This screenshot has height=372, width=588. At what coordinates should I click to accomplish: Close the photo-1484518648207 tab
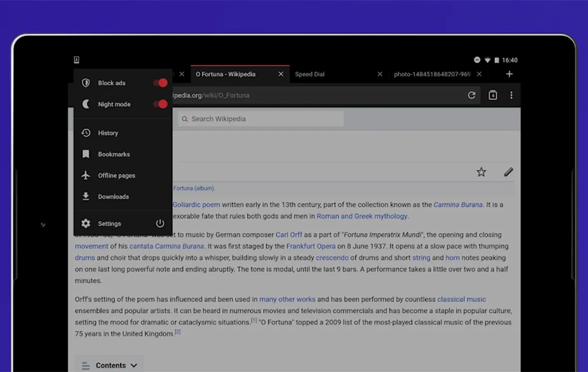tap(479, 74)
